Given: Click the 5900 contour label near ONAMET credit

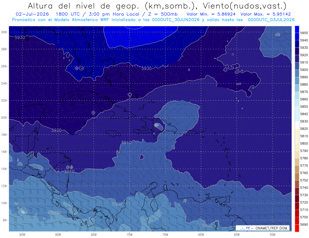Looking at the screenshot, I should pos(207,225).
